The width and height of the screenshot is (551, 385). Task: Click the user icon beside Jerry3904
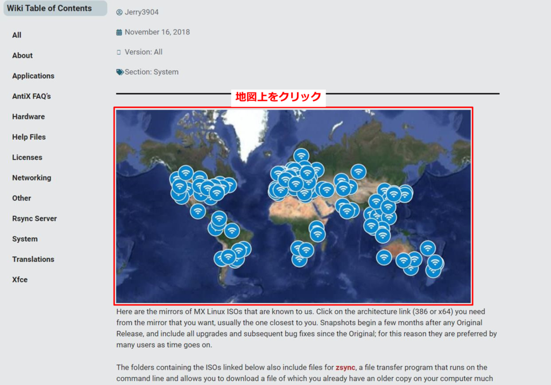pos(119,12)
